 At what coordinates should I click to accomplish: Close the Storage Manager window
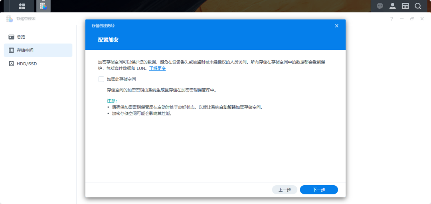(x=422, y=19)
